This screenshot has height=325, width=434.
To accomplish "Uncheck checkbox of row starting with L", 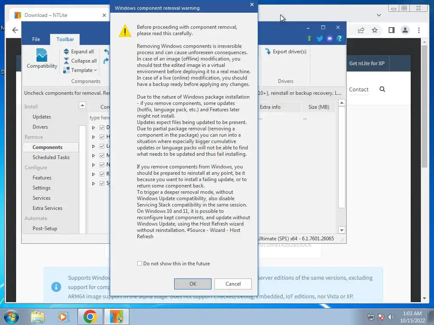I will click(x=102, y=146).
